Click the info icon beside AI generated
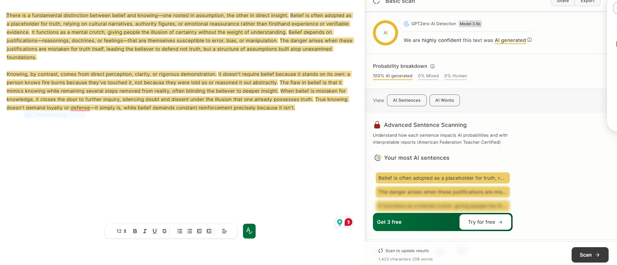 pyautogui.click(x=530, y=40)
